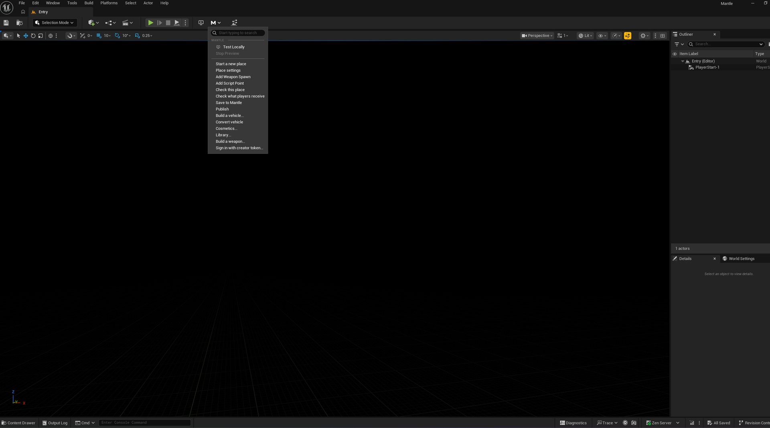Open the Trace dropdown in status bar
770x428 pixels.
click(607, 423)
